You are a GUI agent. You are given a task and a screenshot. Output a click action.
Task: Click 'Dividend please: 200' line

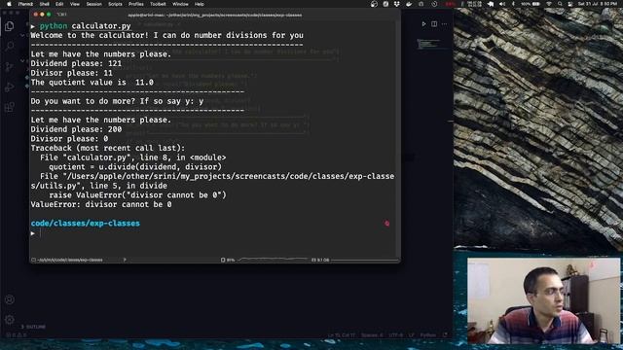(76, 129)
